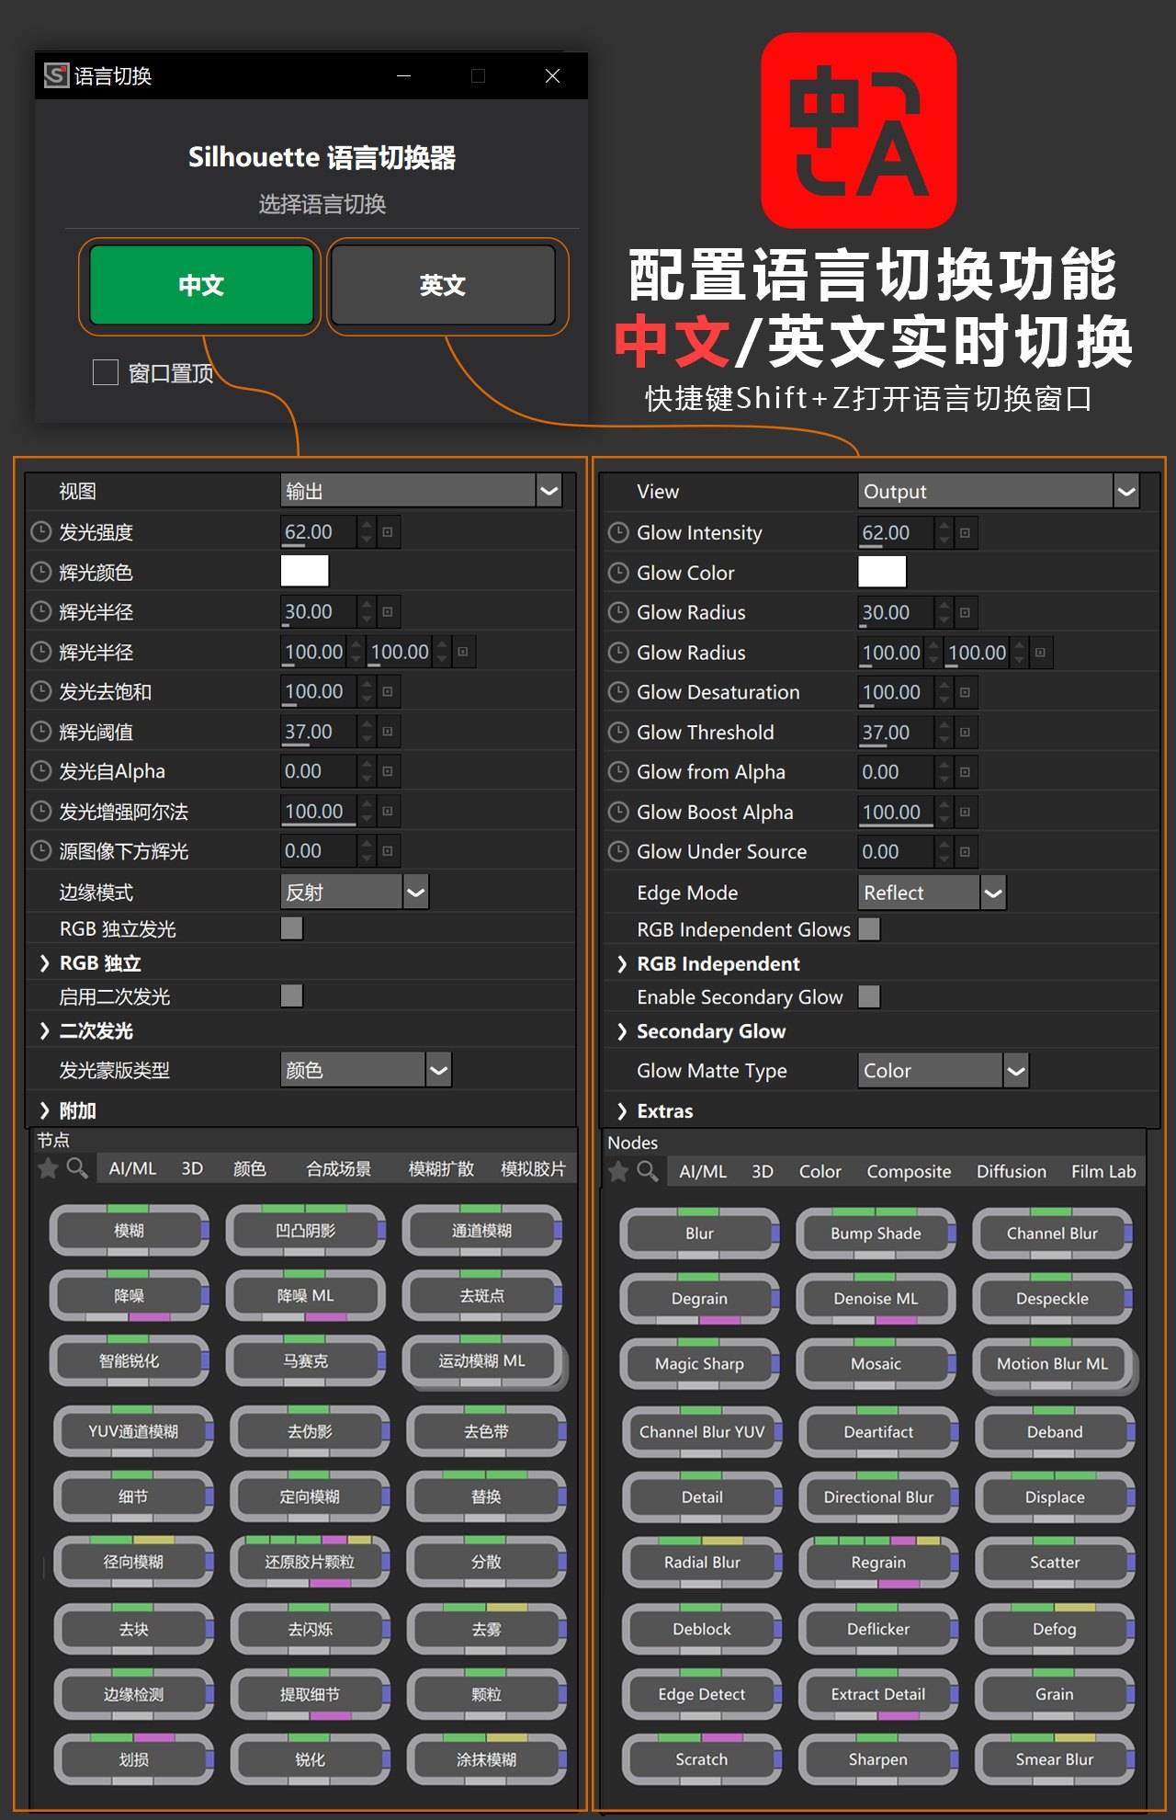The width and height of the screenshot is (1176, 1820).
Task: Open the 边缘模式 dropdown showing 反射
Action: coord(355,892)
